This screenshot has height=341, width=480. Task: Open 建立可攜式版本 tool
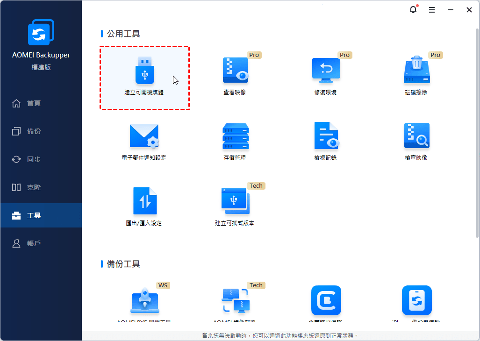(235, 201)
